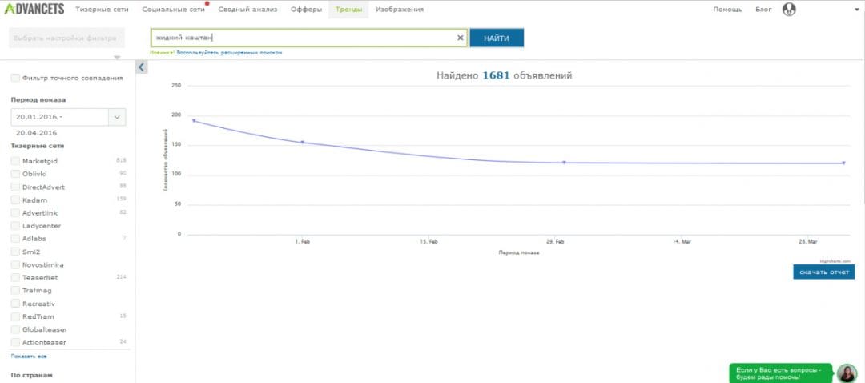This screenshot has width=865, height=383.
Task: Open the Период показа date dropdown
Action: coord(117,117)
